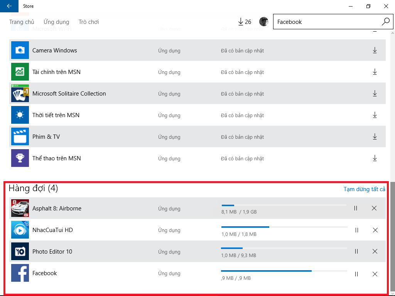Screen dimensions: 395x296
Task: Download update for Phim & TV
Action: (375, 137)
